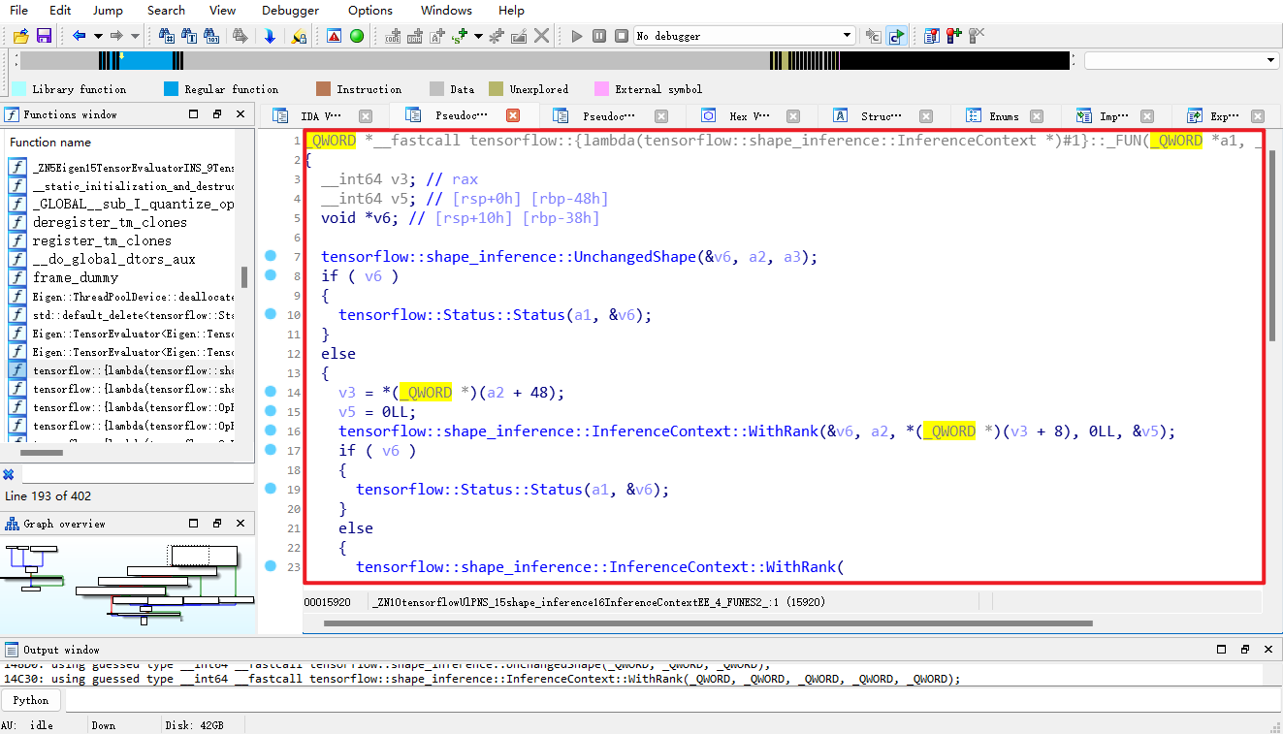Click the add-breakpoint red plus icon
Viewport: 1283px width, 734px height.
[x=953, y=36]
